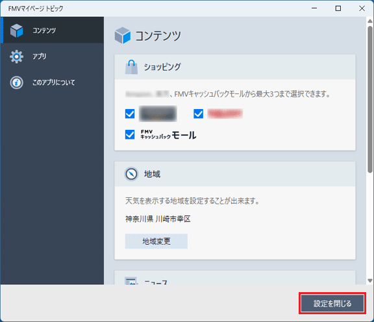Toggle the FMVキャッシュバックモール checkbox
This screenshot has height=322, width=374.
[x=130, y=134]
